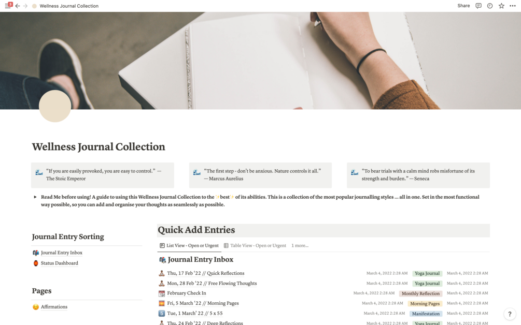The height and width of the screenshot is (325, 521).
Task: Open the Status Dashboard link
Action: tap(60, 263)
